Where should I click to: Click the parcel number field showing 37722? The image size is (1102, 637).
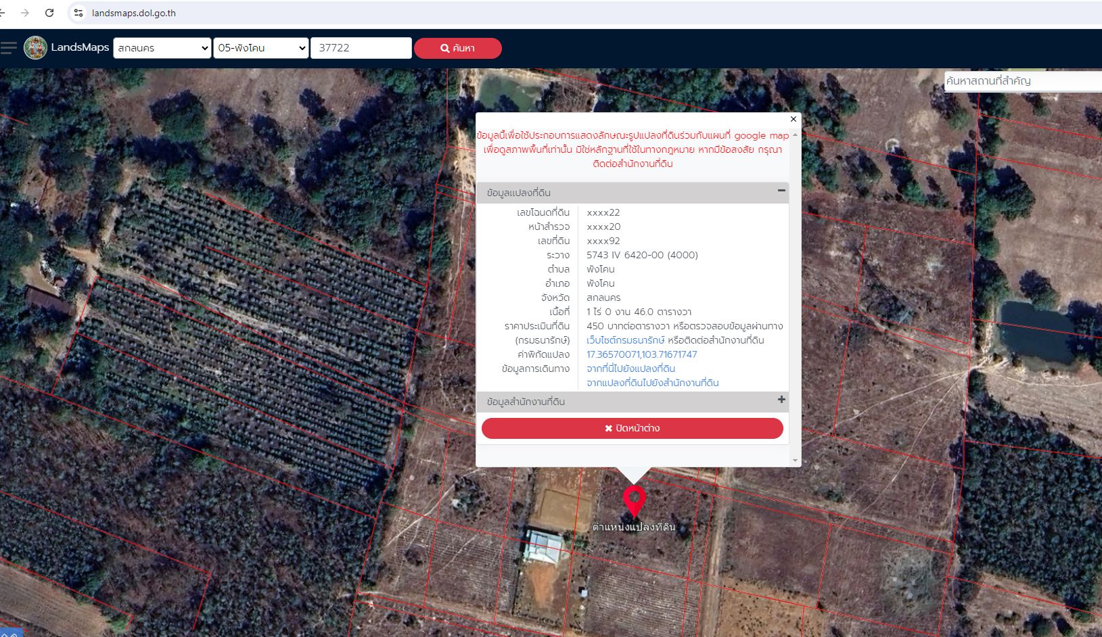tap(361, 48)
